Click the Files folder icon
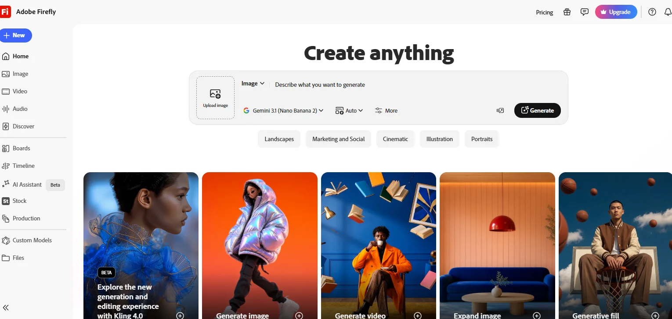Screen dimensions: 672x319 (6, 258)
